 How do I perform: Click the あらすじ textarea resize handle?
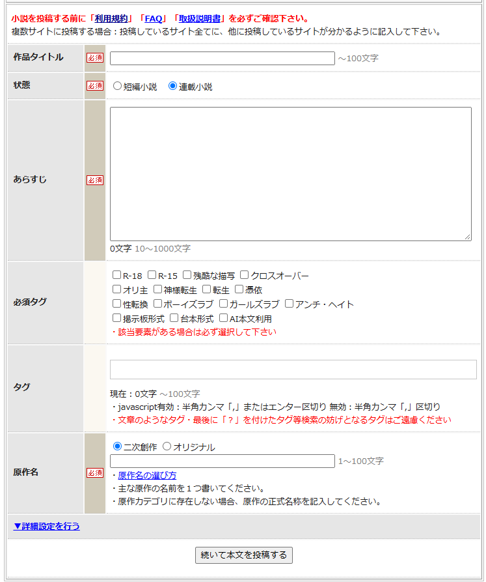click(x=468, y=237)
